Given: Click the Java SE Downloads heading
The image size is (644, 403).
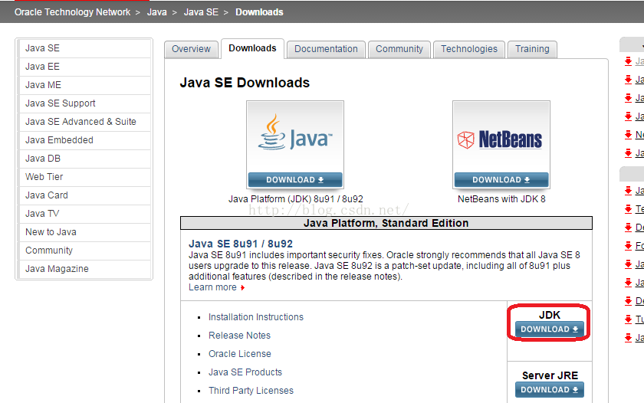Looking at the screenshot, I should 245,83.
